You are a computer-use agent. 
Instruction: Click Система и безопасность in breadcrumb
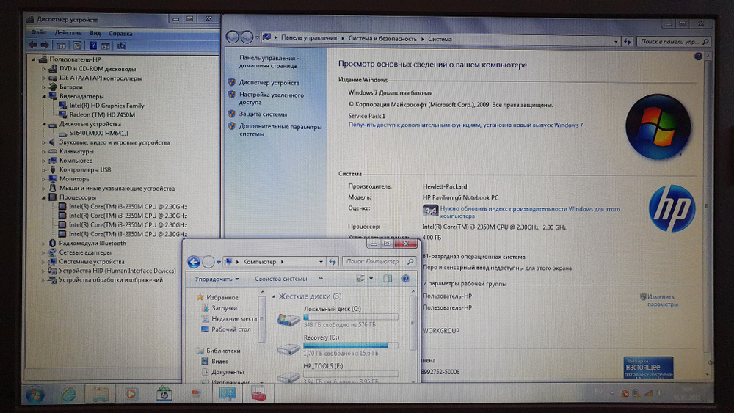pos(382,39)
